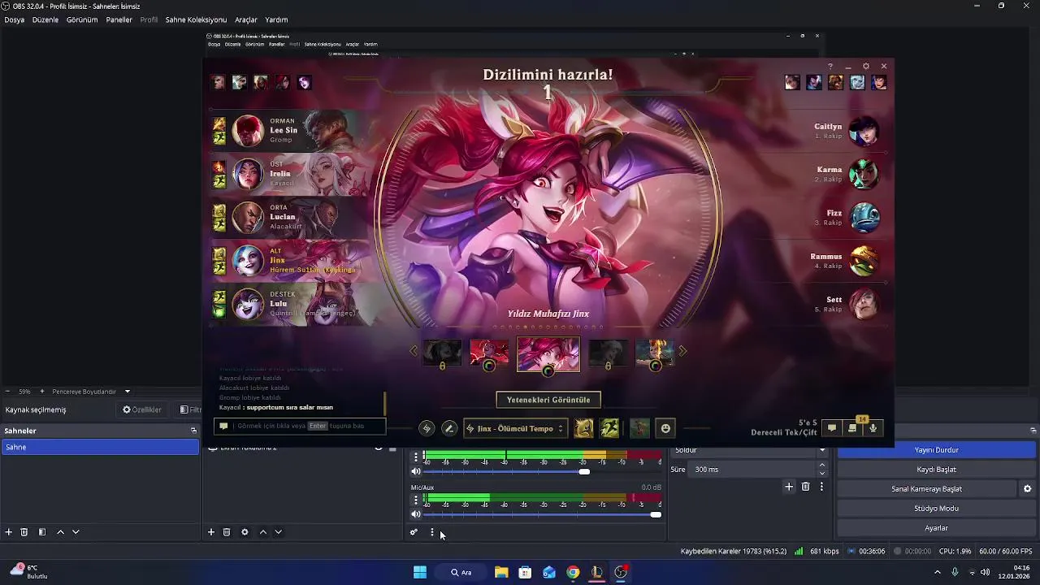Open the Dosya menu
The width and height of the screenshot is (1040, 585).
tap(14, 19)
